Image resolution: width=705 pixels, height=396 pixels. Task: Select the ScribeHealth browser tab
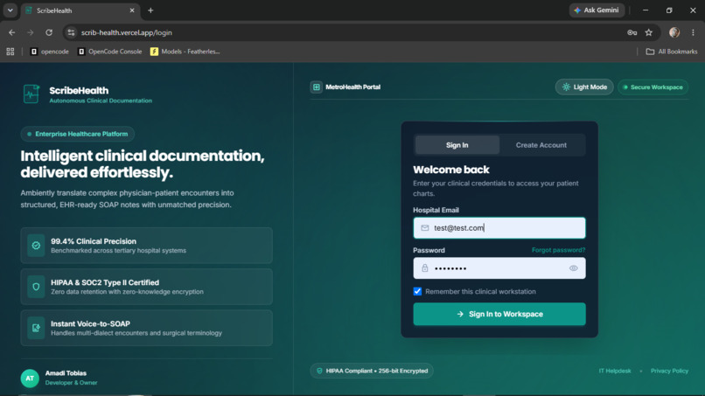(80, 10)
